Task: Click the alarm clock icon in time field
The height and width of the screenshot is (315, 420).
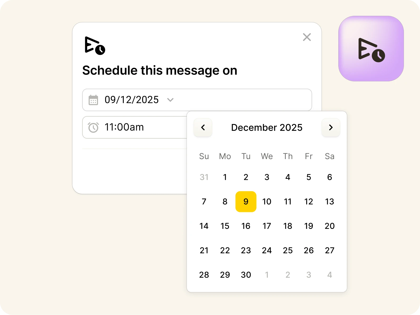Action: click(x=93, y=127)
